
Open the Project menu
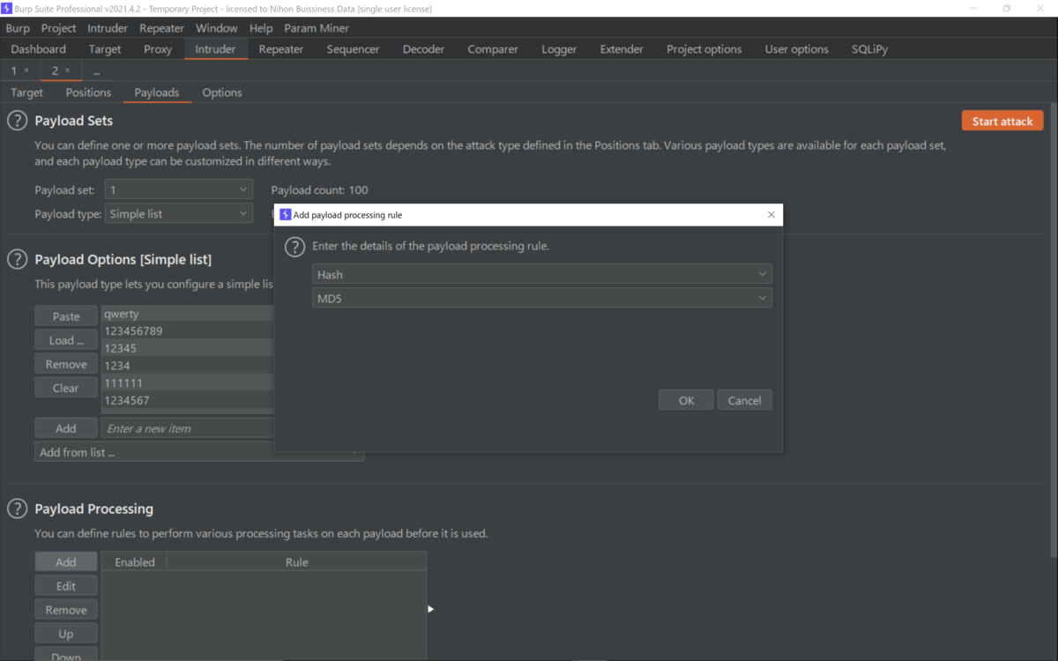(59, 28)
